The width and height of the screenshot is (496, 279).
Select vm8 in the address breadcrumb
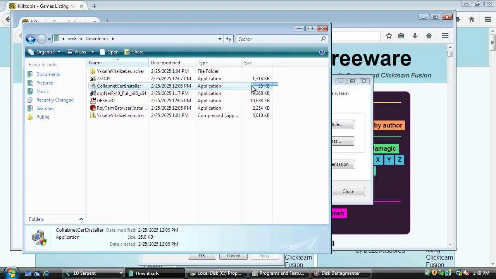point(72,39)
